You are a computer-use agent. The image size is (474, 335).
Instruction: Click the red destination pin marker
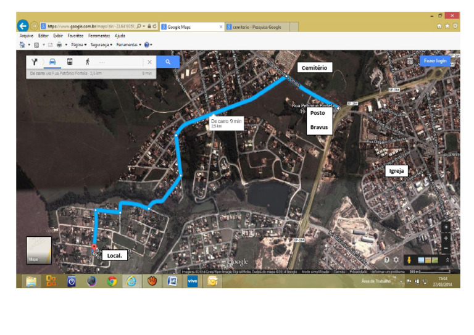click(94, 248)
